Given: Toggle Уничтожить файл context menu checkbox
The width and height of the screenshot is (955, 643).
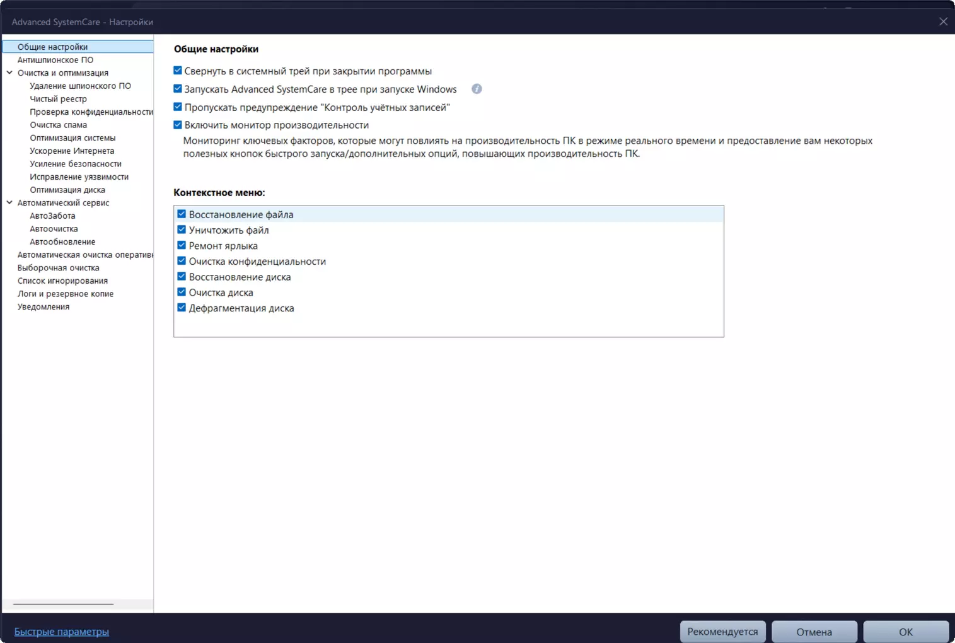Looking at the screenshot, I should point(182,230).
